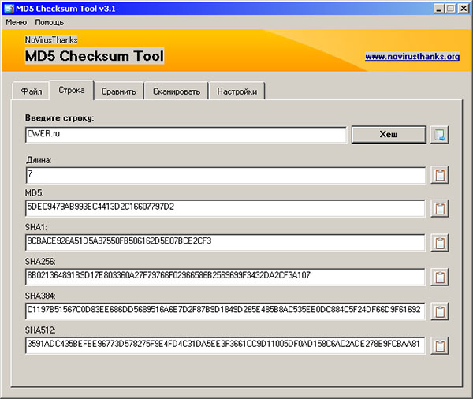This screenshot has width=473, height=399.
Task: Copy the Длина value with clipboard icon
Action: pos(440,174)
